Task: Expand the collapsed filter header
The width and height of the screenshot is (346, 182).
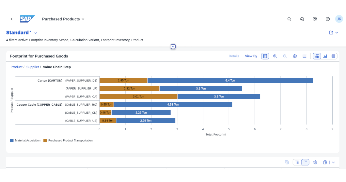Action: click(173, 46)
